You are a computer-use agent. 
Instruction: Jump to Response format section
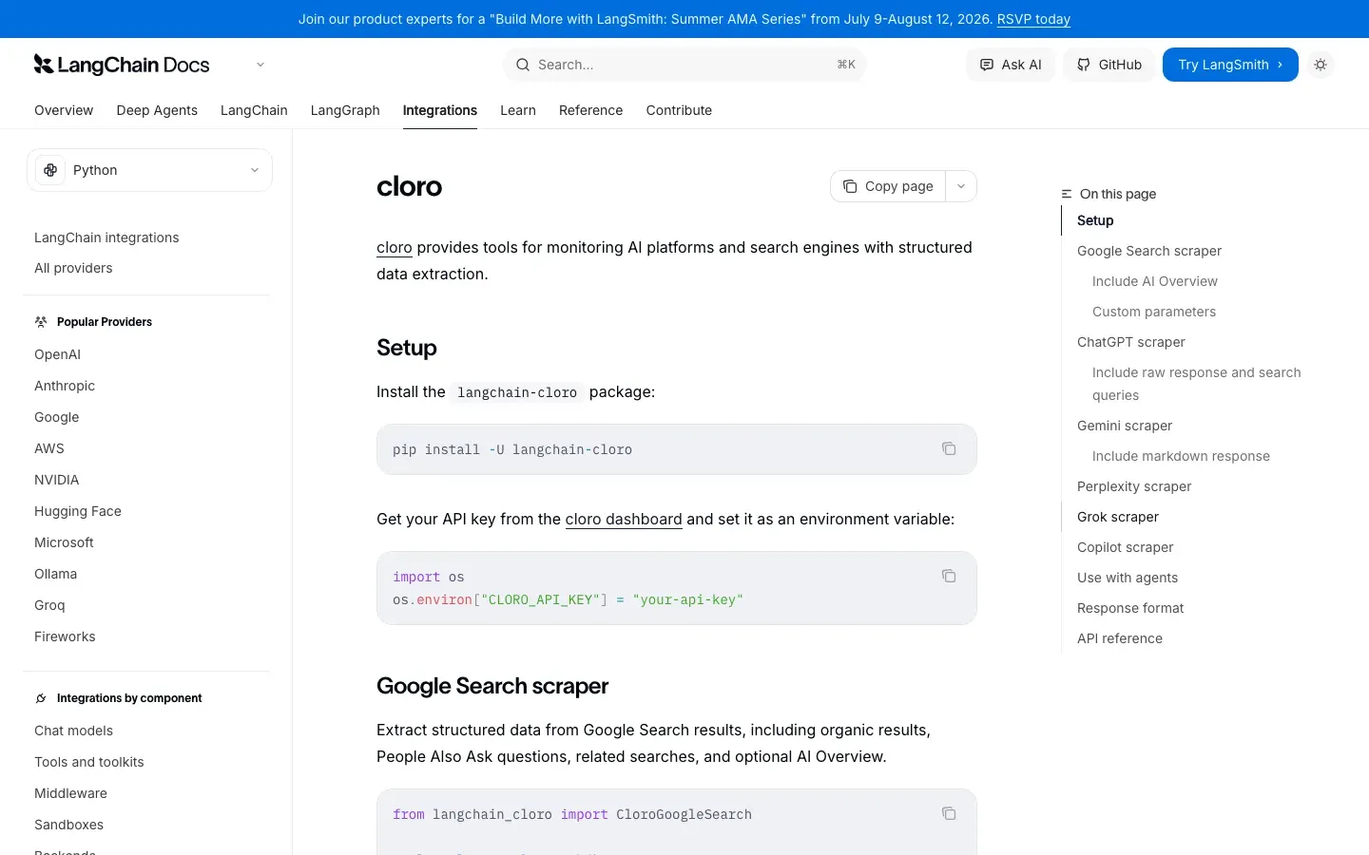pos(1130,608)
